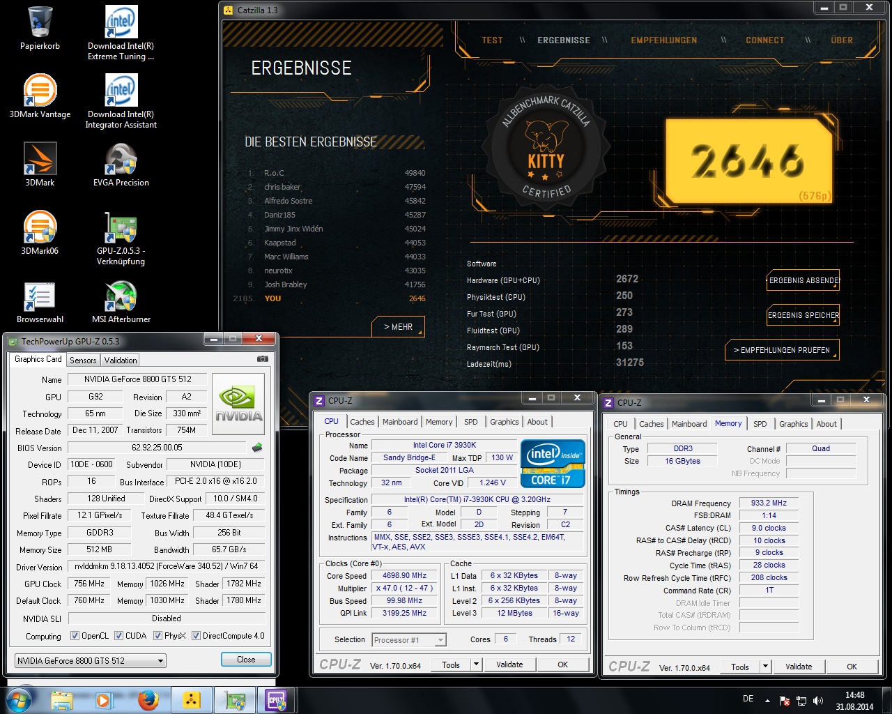Click the EMPFEHLUNGEN PRUEFEN button
Screen dimensions: 892x714
[782, 350]
